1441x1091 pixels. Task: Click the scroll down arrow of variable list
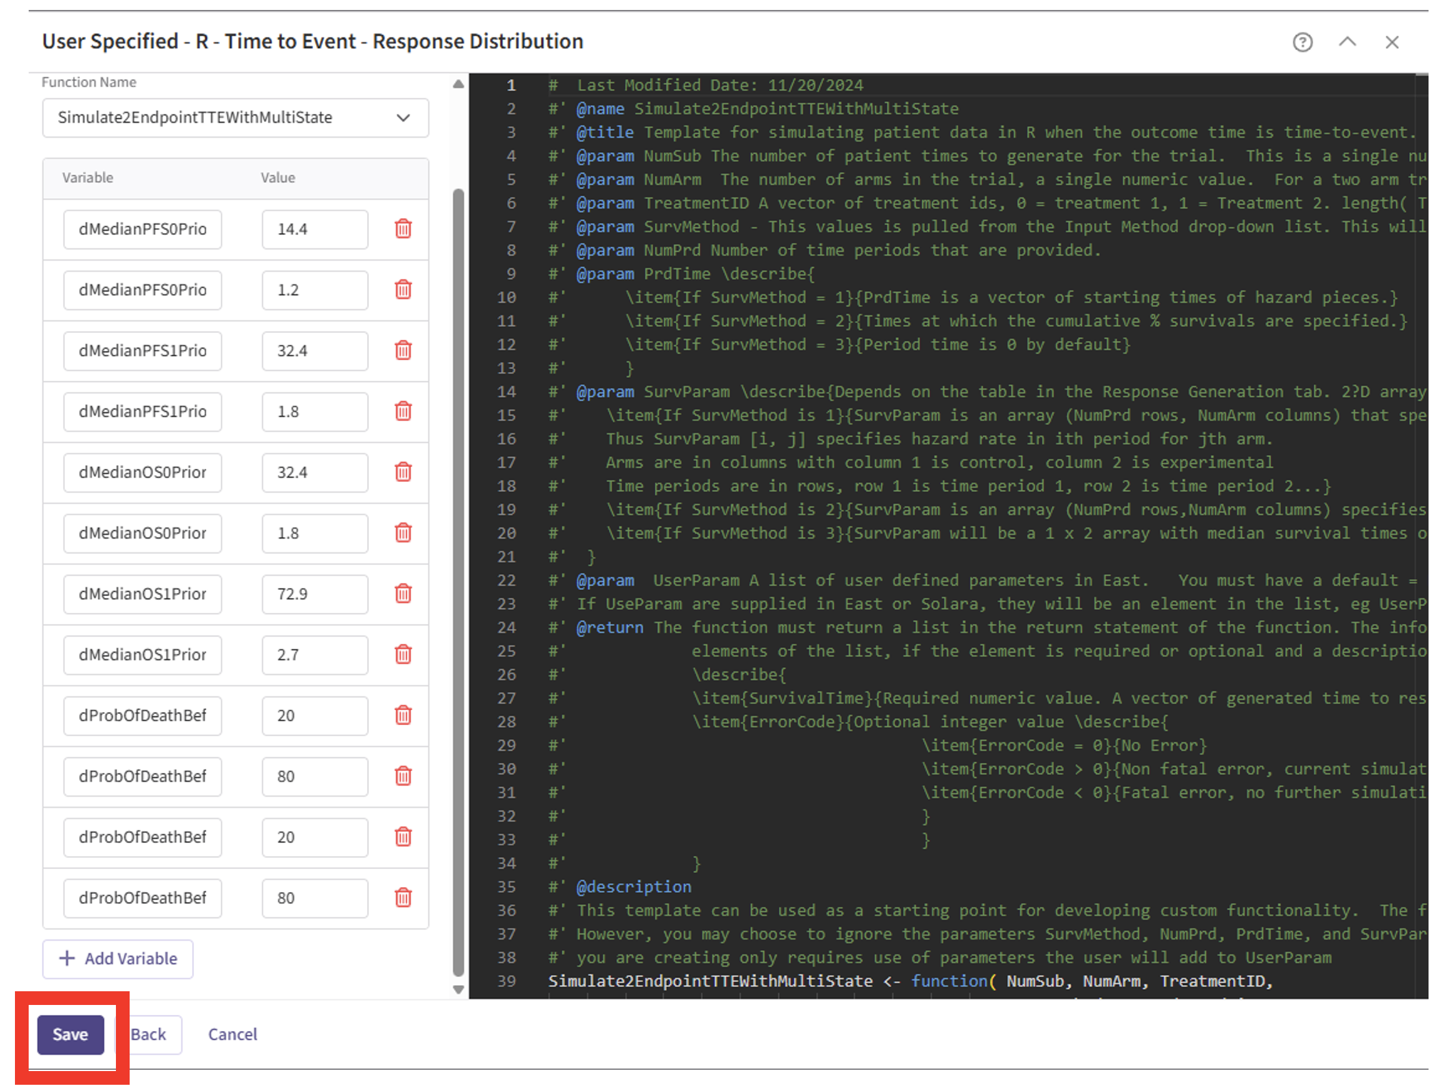click(459, 989)
